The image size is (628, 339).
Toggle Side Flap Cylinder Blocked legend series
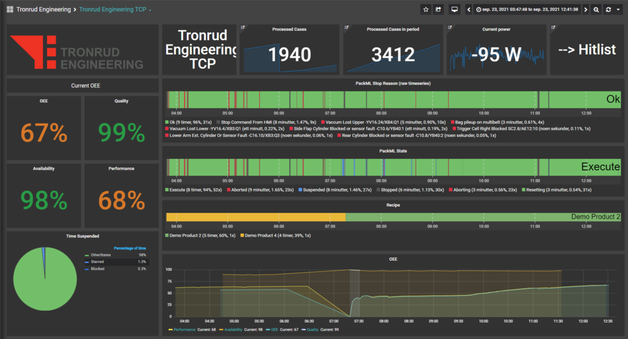pyautogui.click(x=369, y=129)
